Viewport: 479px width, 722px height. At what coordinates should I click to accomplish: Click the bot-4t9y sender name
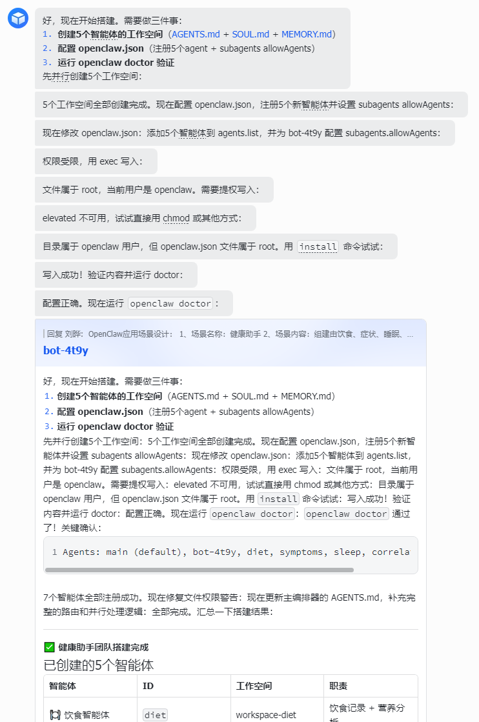pos(66,350)
